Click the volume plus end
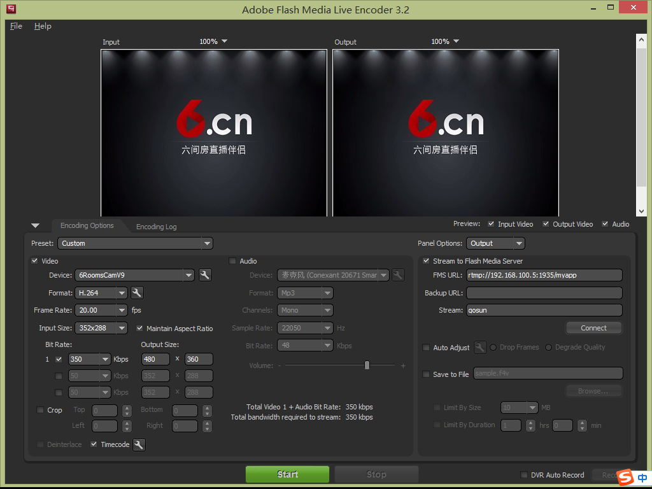The image size is (652, 489). [x=403, y=365]
